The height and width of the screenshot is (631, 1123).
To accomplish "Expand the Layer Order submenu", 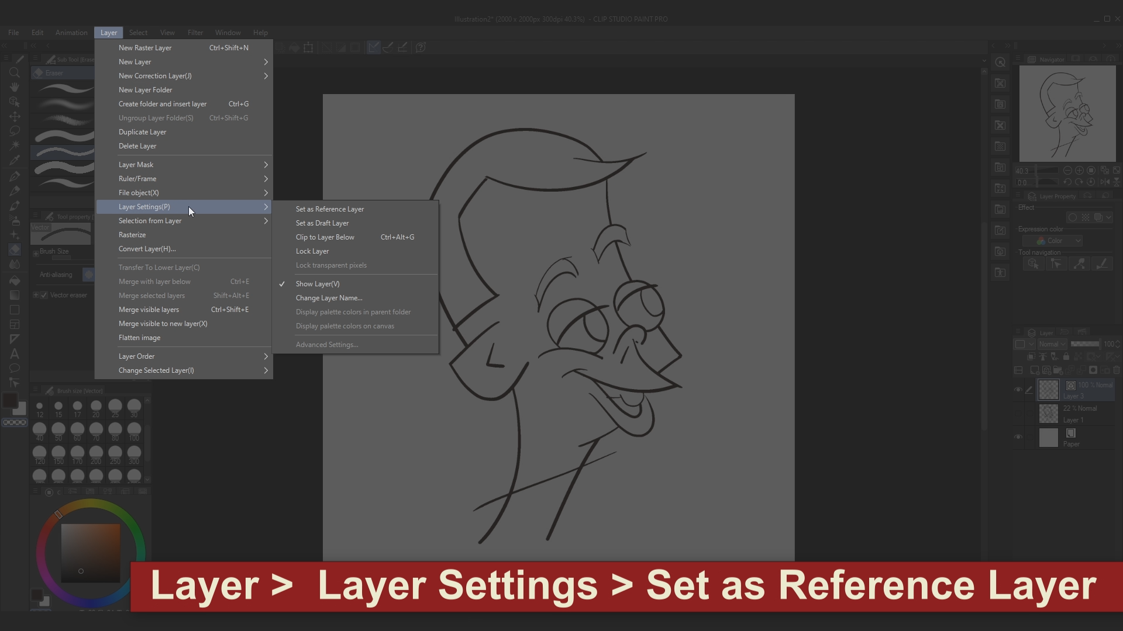I will (184, 356).
